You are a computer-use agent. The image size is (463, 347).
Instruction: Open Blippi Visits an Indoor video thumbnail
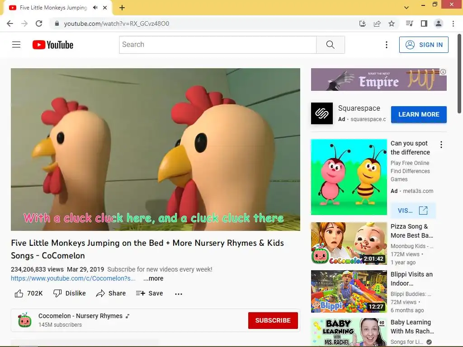pyautogui.click(x=349, y=291)
